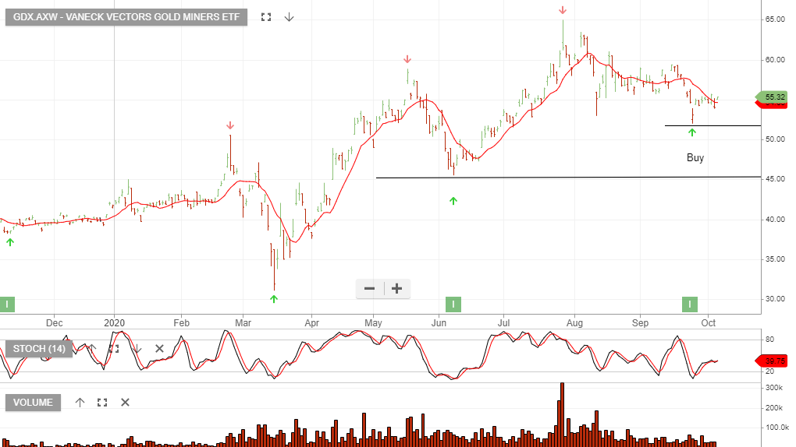Select the info marker near December
The width and height of the screenshot is (796, 447).
pyautogui.click(x=7, y=304)
